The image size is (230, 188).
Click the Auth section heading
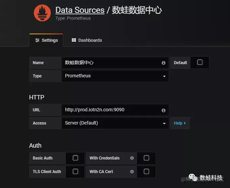35,146
